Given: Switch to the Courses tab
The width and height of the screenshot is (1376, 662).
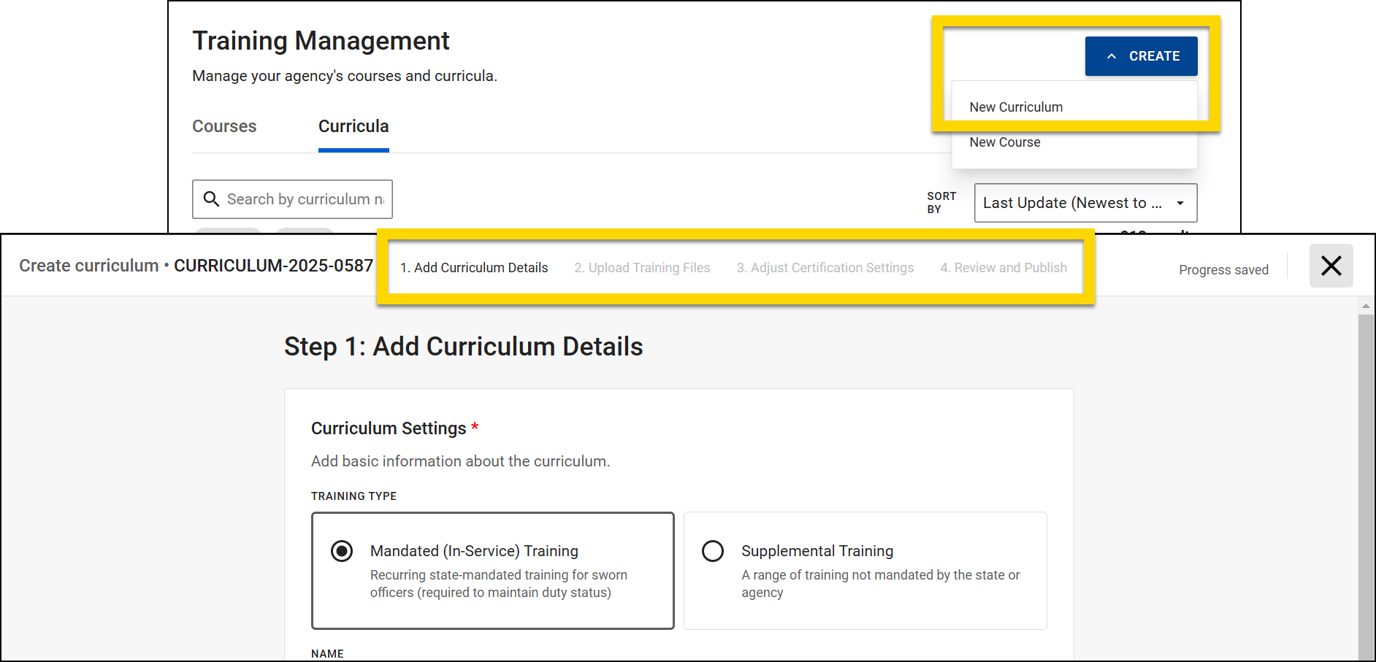Looking at the screenshot, I should point(224,126).
